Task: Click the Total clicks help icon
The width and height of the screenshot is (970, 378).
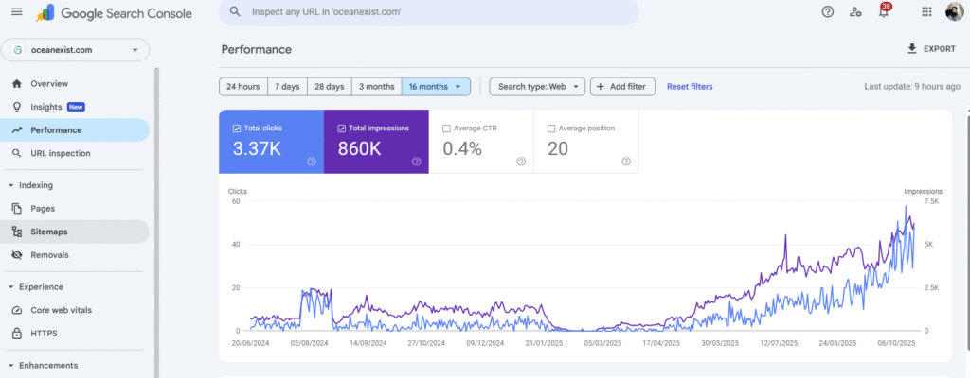Action: [312, 162]
